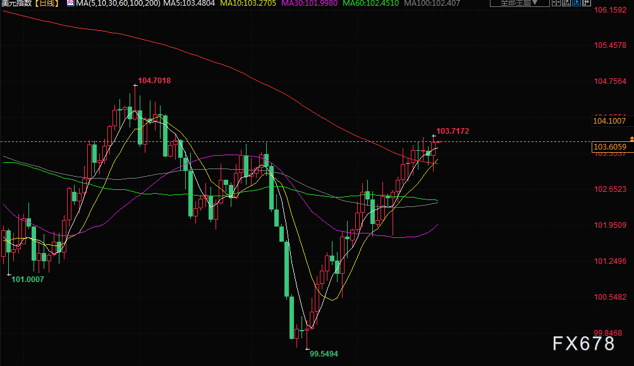Select the second chart toolbar icon with arrows
Screen dimensions: 634x366
[x=566, y=3]
